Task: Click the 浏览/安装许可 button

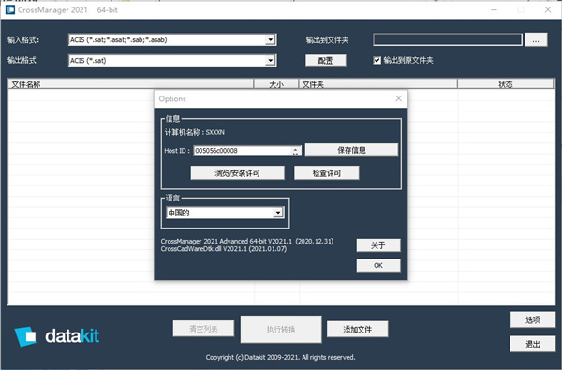Action: (x=237, y=172)
